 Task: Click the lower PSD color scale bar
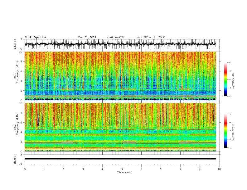pyautogui.click(x=225, y=131)
